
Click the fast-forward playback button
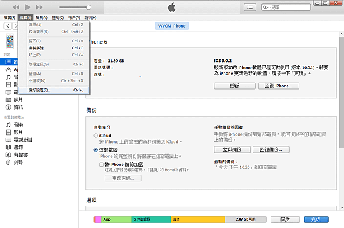click(x=40, y=7)
